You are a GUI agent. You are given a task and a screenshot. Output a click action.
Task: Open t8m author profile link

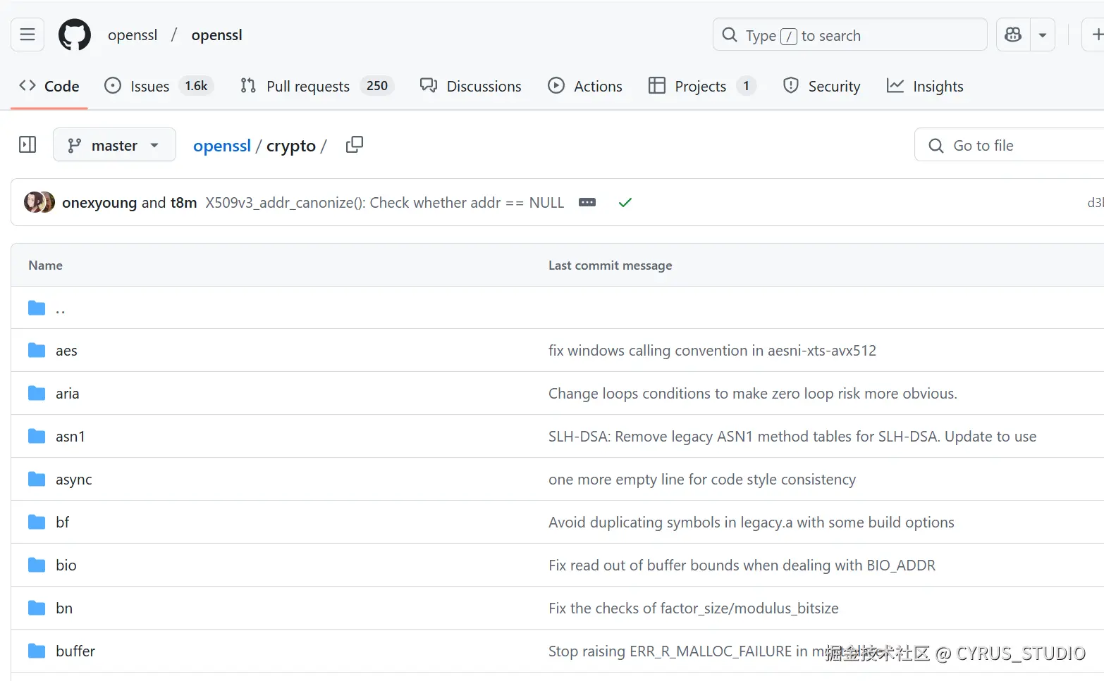coord(183,203)
